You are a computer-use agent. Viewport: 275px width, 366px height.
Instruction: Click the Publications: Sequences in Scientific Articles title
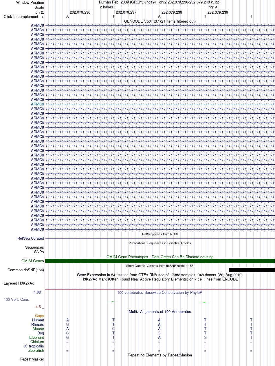pos(160,243)
